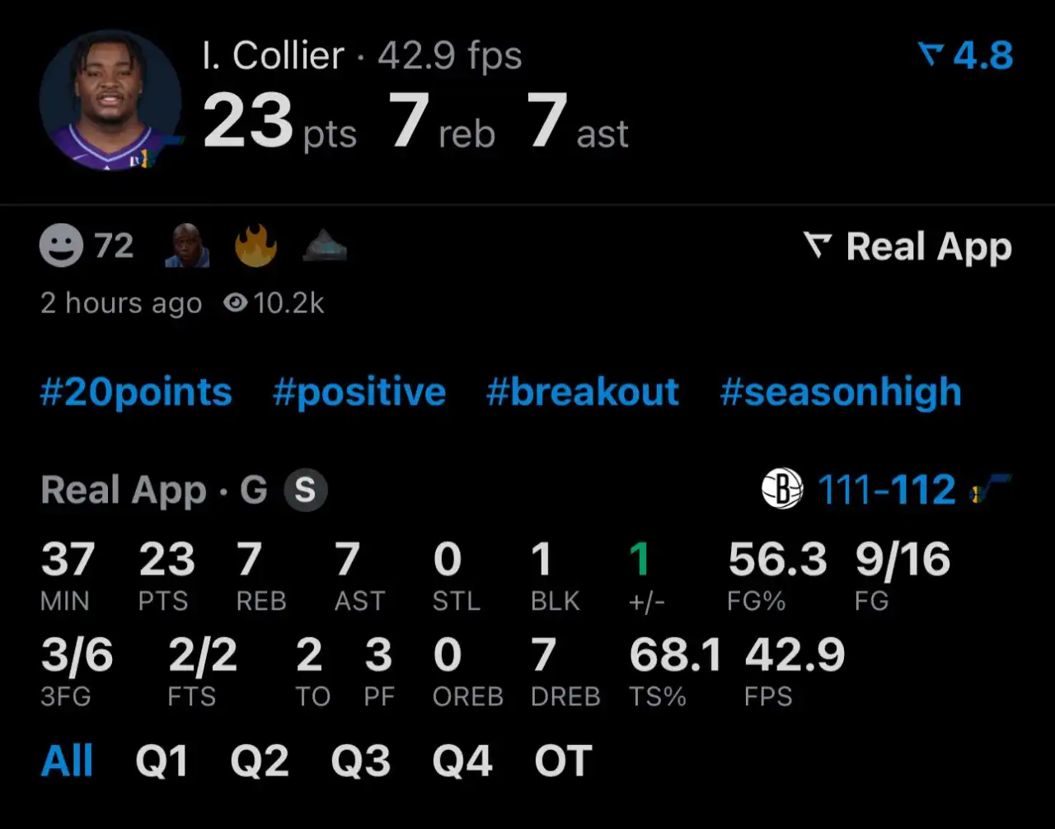The image size is (1055, 829).
Task: Open the #20points hashtag
Action: 136,392
